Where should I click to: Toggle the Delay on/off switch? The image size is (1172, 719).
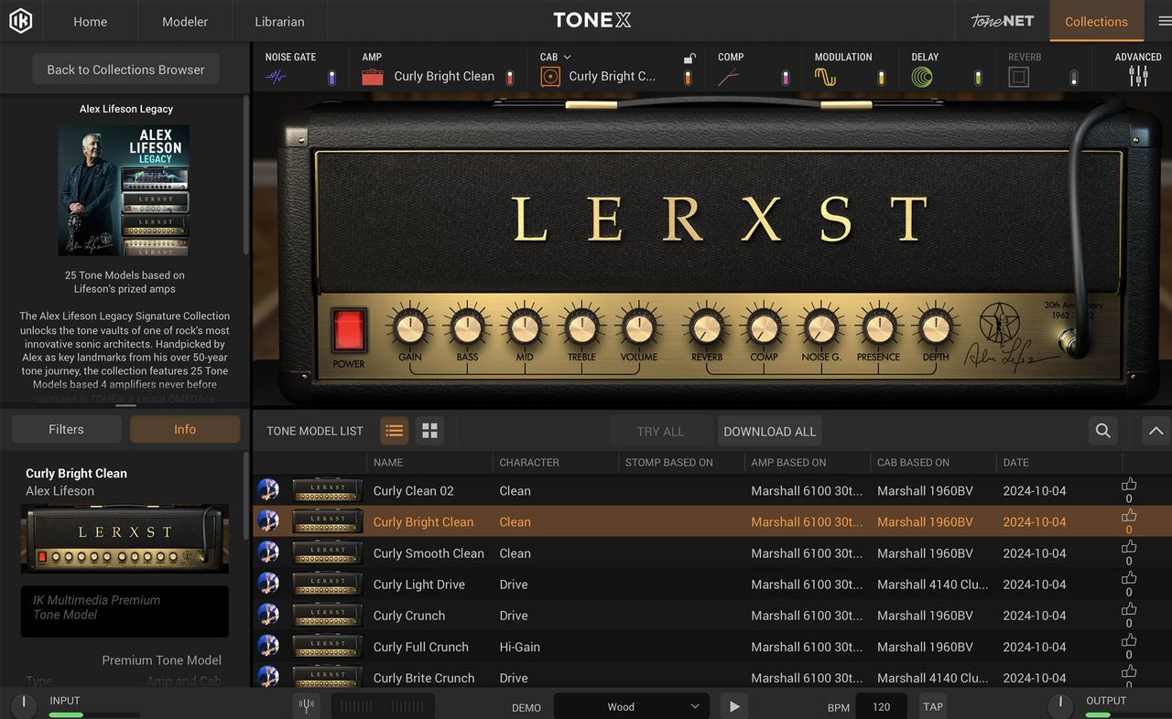(978, 78)
